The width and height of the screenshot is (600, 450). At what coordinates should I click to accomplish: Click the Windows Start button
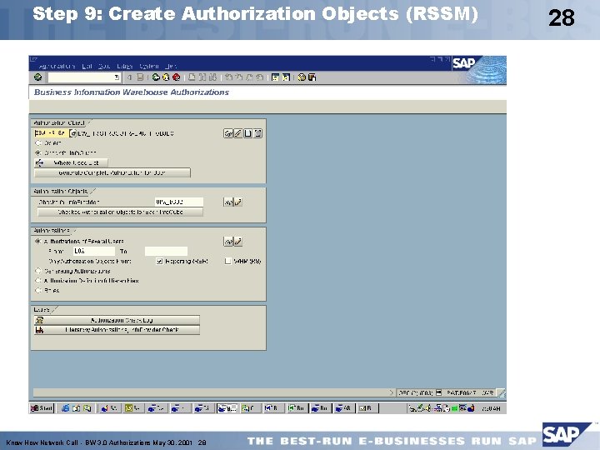click(x=42, y=408)
